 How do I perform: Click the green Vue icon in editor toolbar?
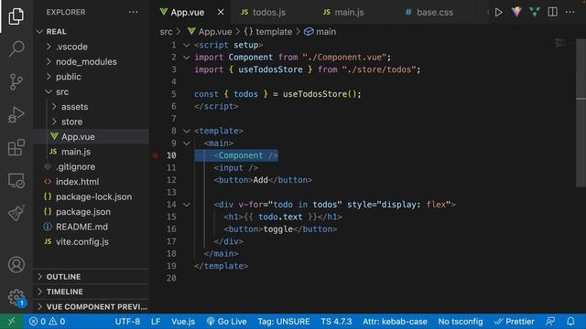(535, 12)
